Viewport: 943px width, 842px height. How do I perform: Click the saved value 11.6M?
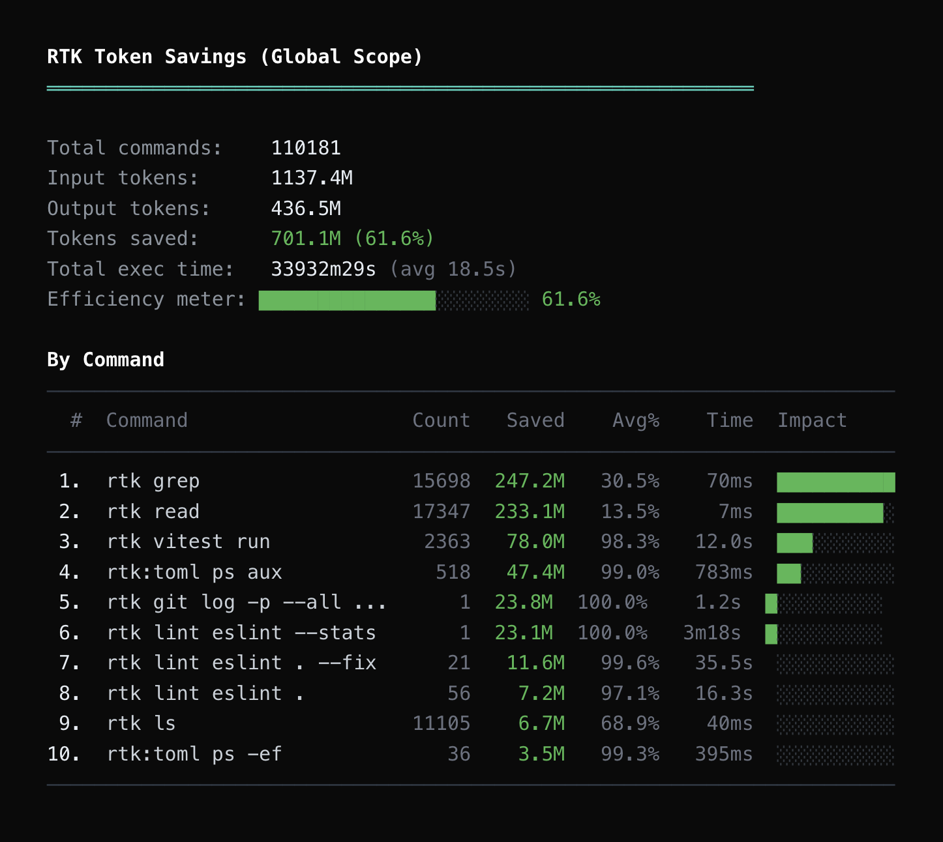click(535, 663)
